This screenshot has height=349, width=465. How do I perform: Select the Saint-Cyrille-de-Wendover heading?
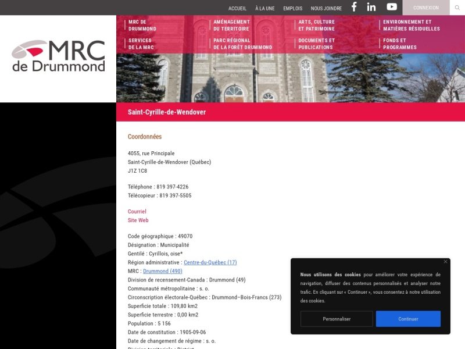(167, 112)
